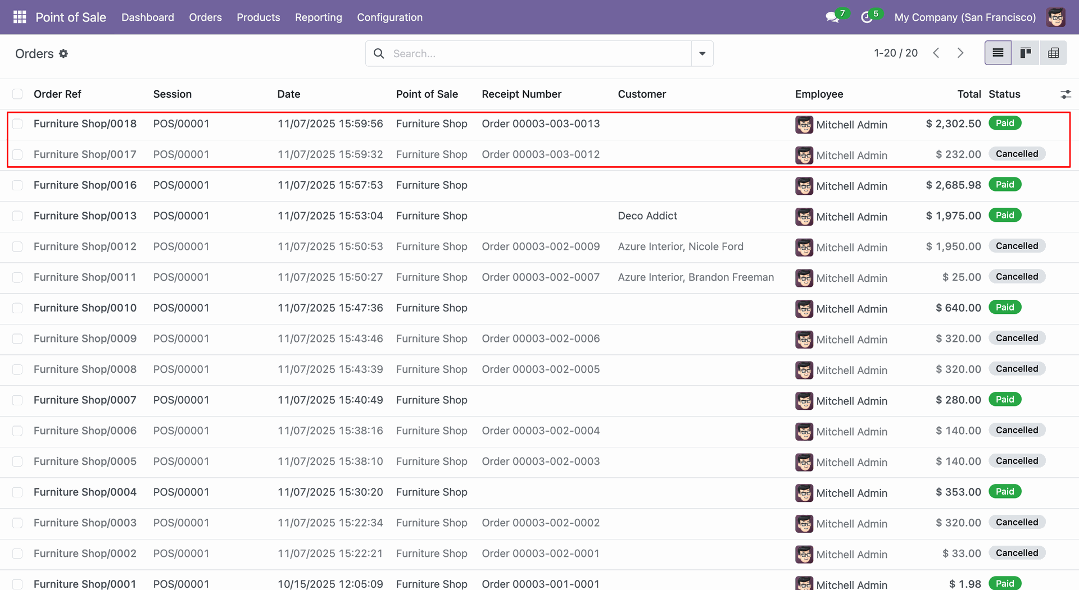The width and height of the screenshot is (1079, 590).
Task: Switch to Pivot table view
Action: (x=1053, y=53)
